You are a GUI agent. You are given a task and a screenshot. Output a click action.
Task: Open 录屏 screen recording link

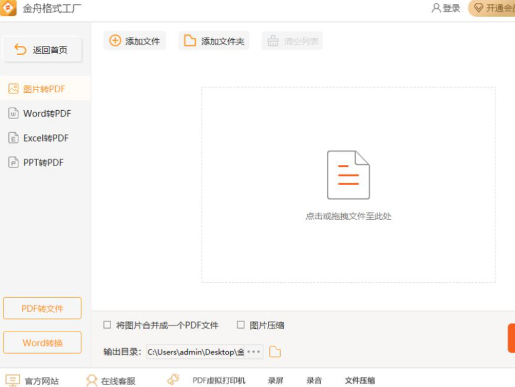(x=275, y=380)
